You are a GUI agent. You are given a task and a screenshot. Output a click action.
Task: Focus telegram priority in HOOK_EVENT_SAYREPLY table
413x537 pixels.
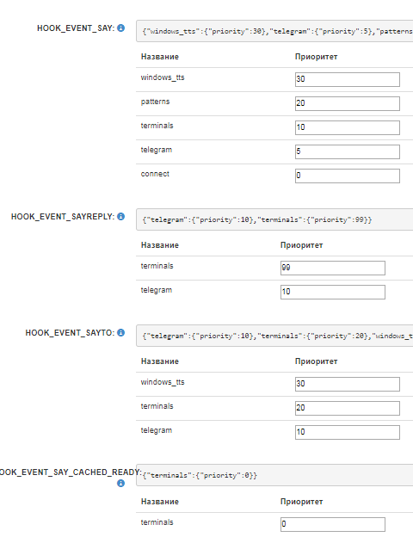(x=332, y=292)
